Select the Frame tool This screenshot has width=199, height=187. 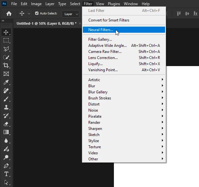click(x=6, y=74)
